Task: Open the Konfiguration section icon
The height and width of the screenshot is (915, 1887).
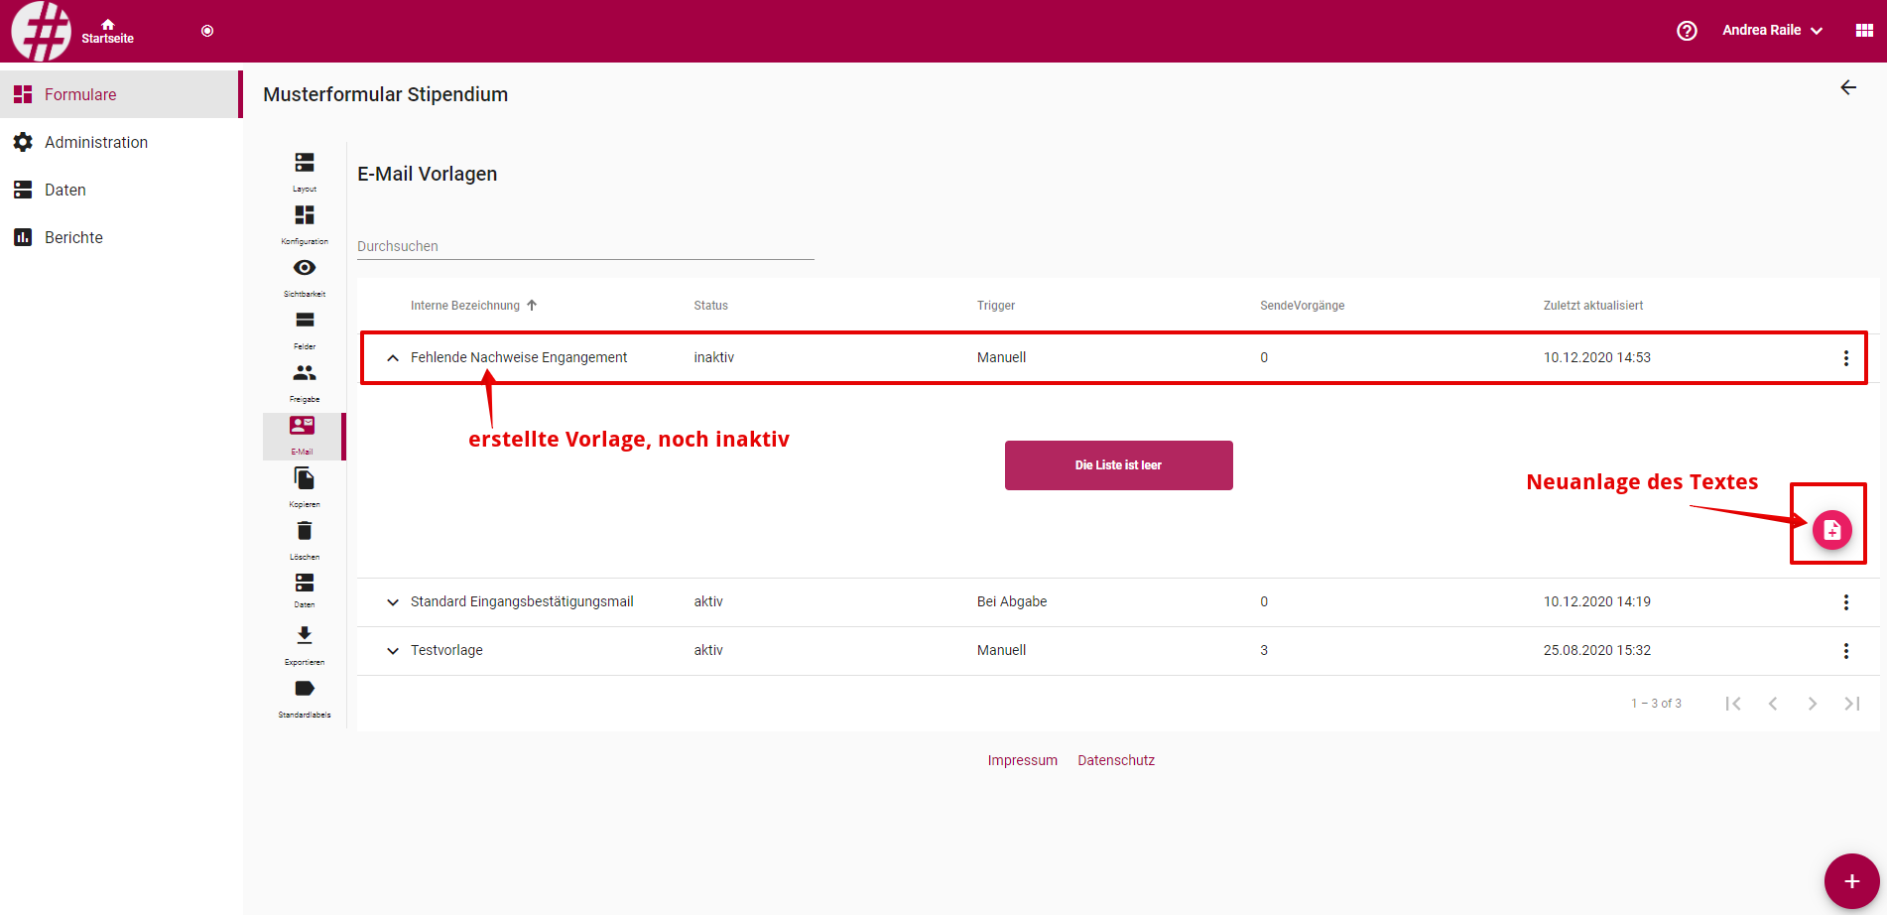Action: pos(305,215)
